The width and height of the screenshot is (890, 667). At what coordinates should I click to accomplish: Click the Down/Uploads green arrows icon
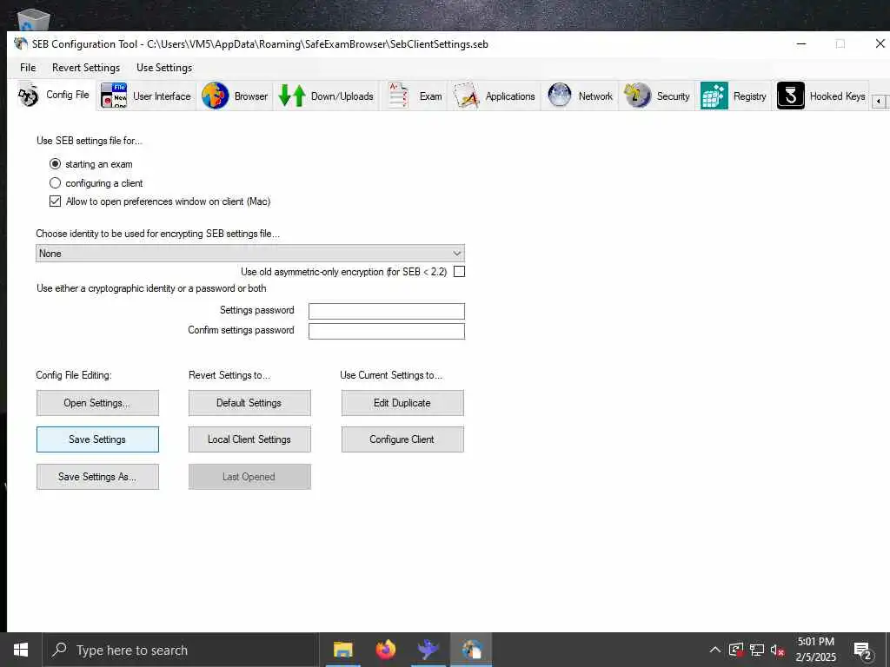292,96
